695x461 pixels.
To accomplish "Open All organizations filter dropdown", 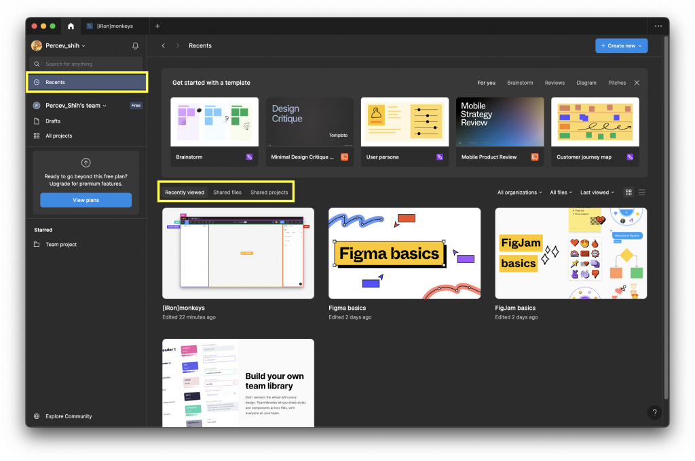I will coord(519,192).
